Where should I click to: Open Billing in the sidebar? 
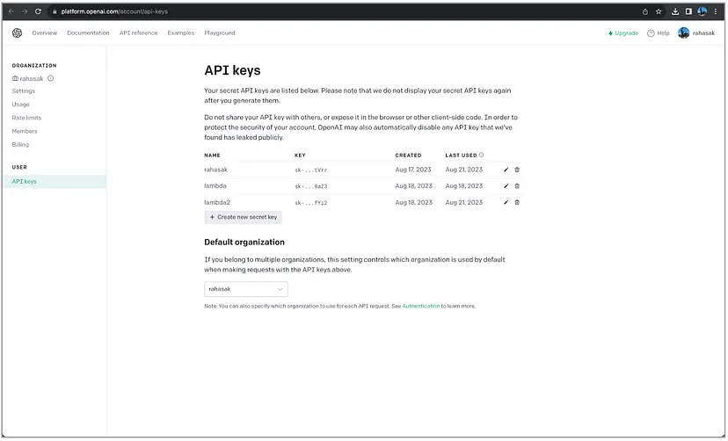coord(20,145)
